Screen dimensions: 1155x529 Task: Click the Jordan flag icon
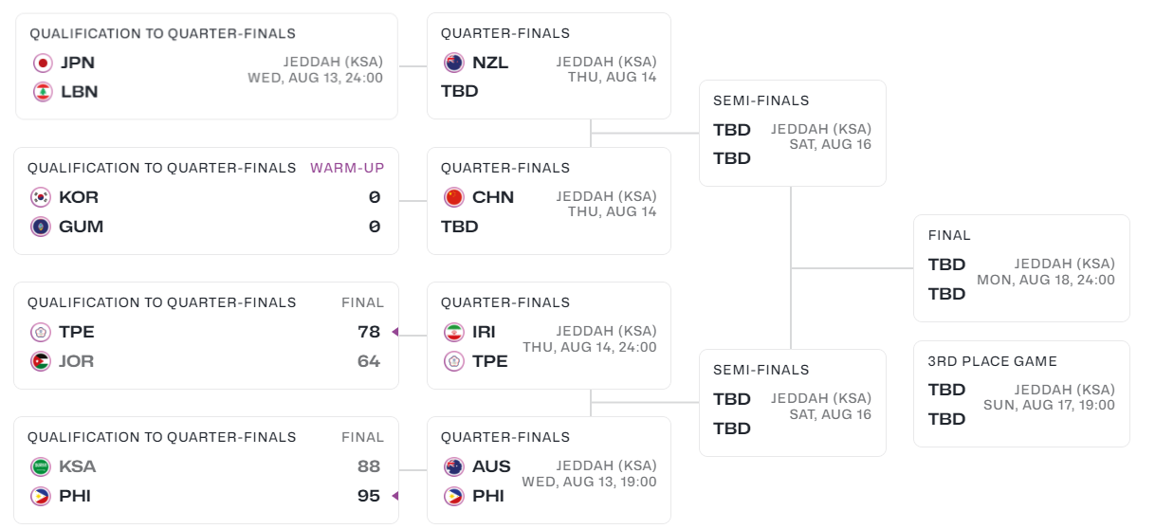(41, 361)
